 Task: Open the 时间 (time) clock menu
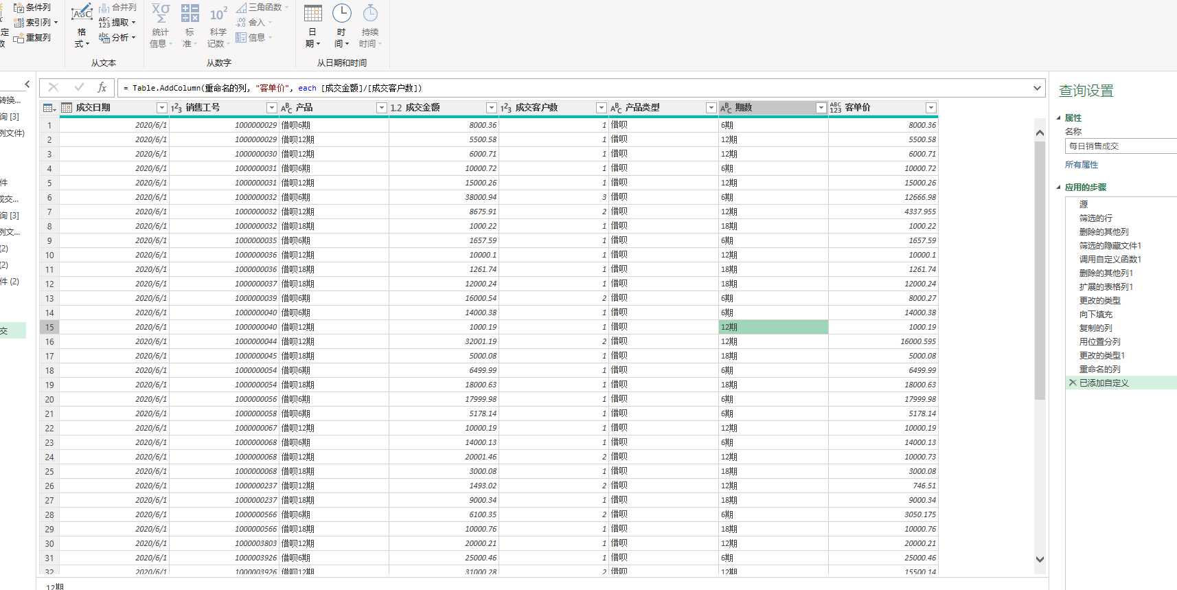point(341,25)
